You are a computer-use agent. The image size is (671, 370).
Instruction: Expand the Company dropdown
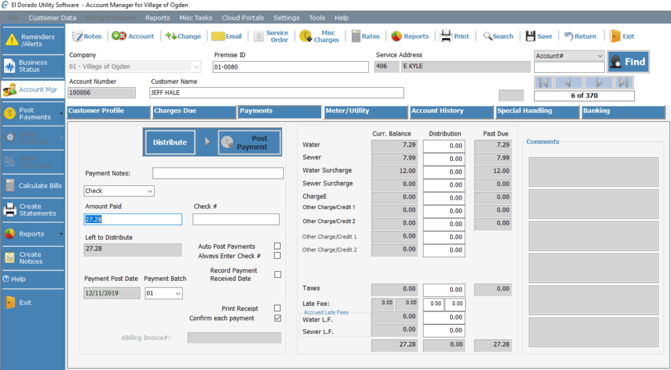click(197, 67)
